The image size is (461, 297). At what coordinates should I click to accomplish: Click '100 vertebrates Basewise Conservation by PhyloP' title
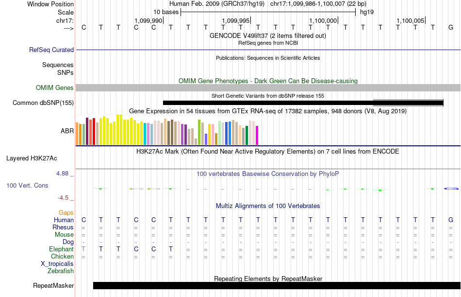point(268,174)
